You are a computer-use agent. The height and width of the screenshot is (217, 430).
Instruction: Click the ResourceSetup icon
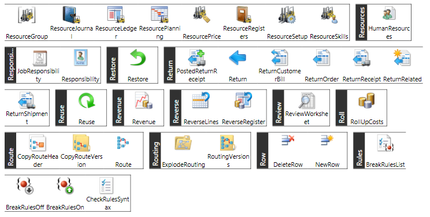pos(287,15)
